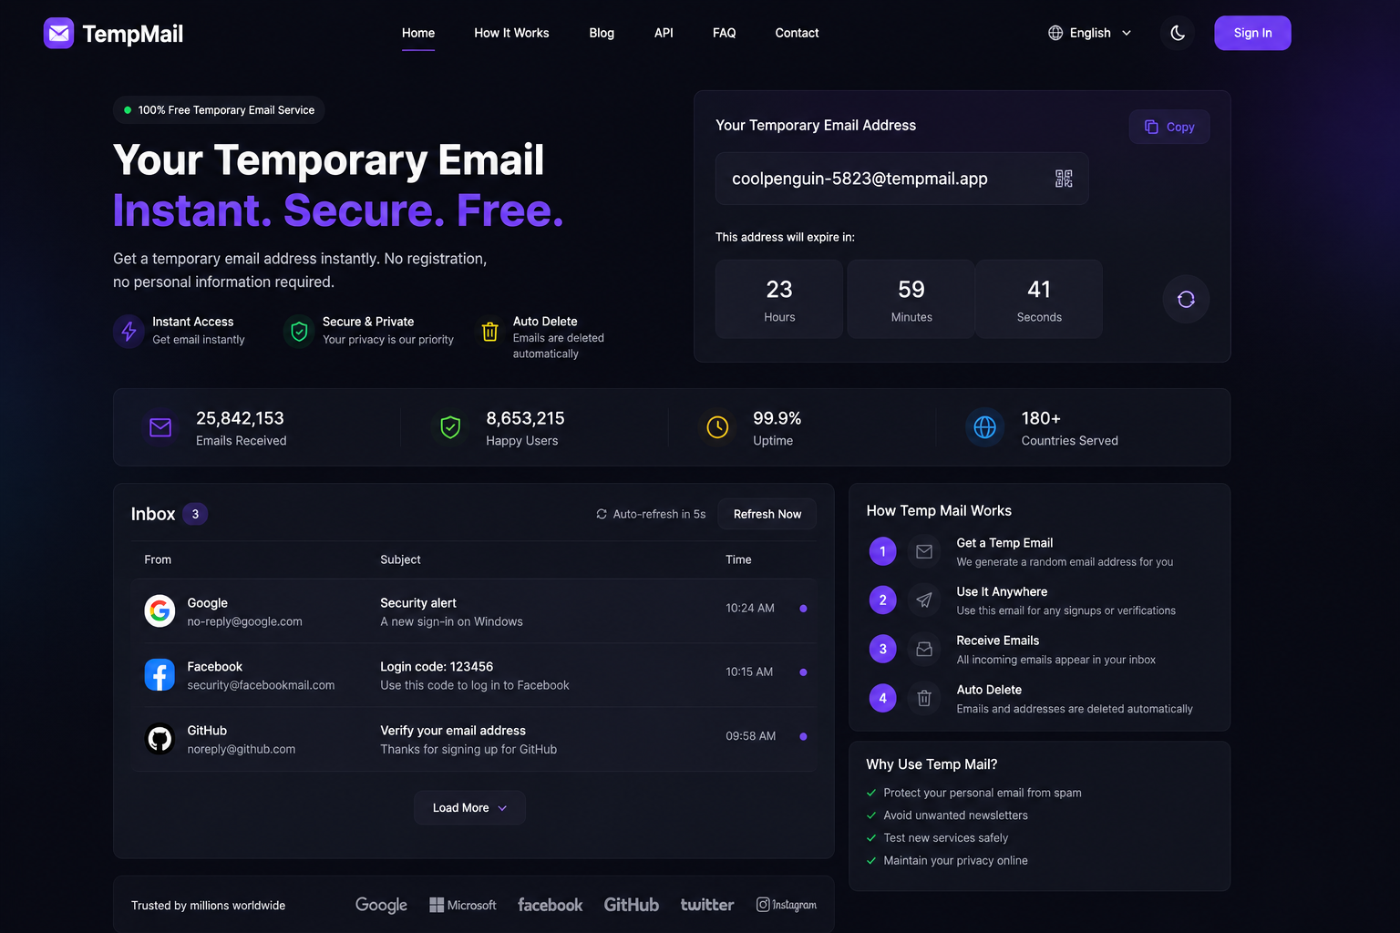Generate a new address with refresh icon
The height and width of the screenshot is (933, 1400).
[x=1186, y=299]
